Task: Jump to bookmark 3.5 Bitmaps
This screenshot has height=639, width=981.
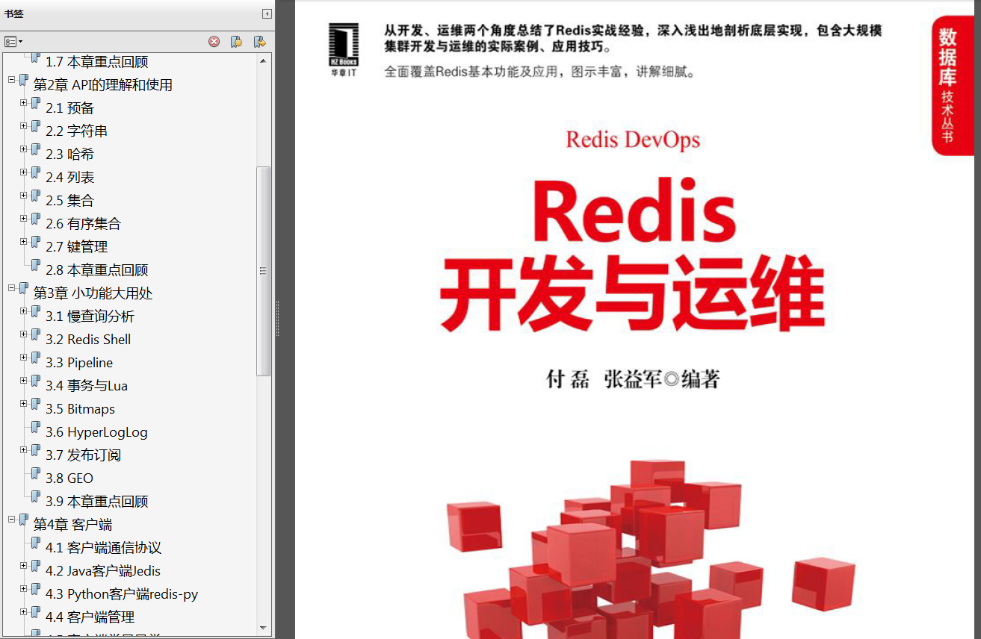Action: click(80, 409)
